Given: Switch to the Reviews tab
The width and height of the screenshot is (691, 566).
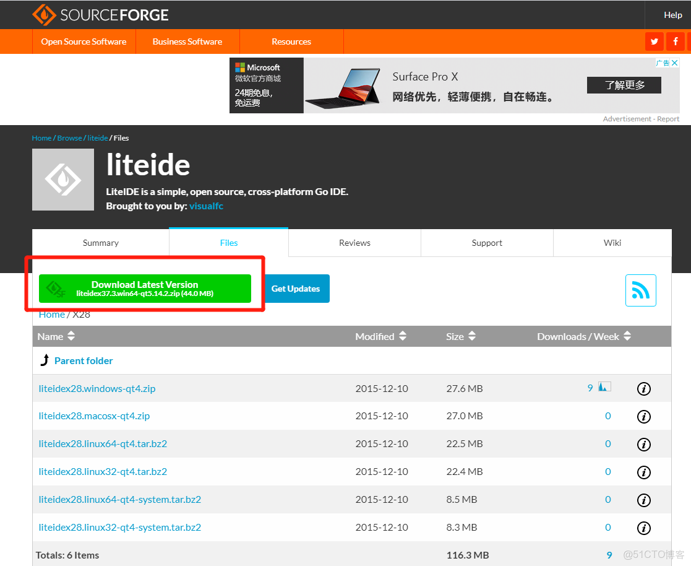Looking at the screenshot, I should [x=354, y=243].
